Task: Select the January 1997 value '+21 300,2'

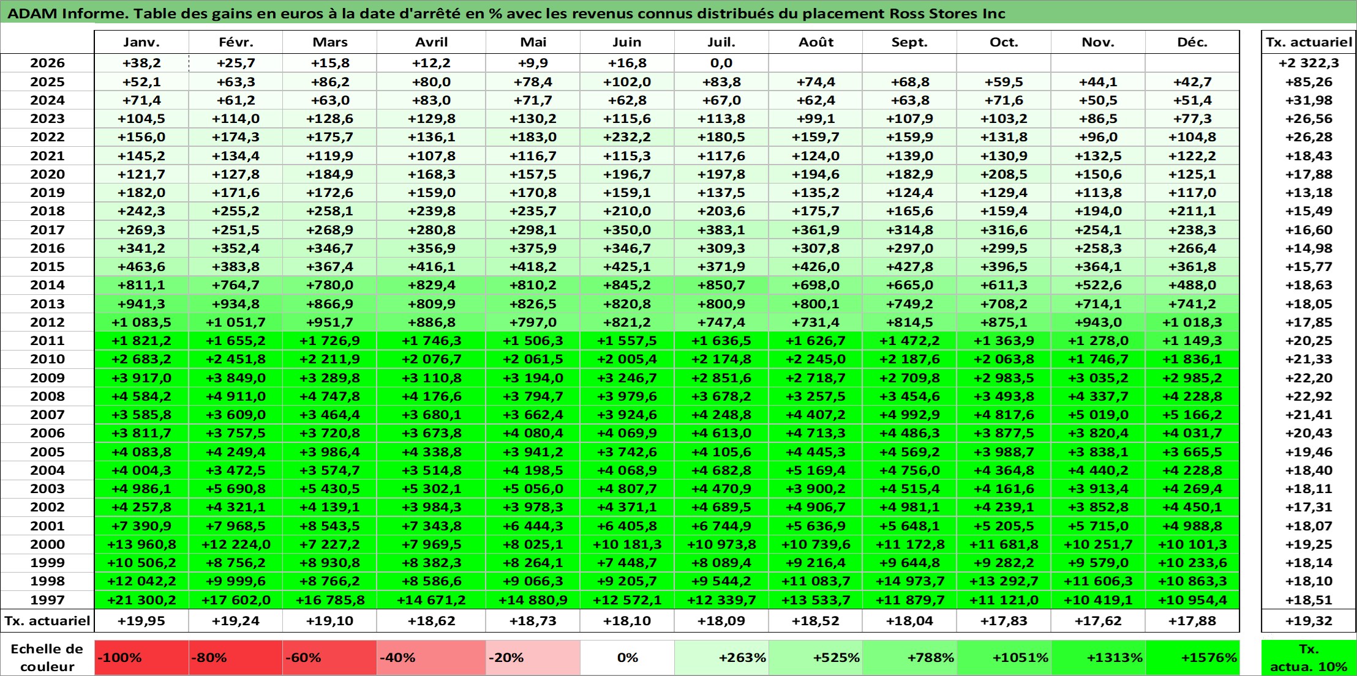Action: click(141, 600)
